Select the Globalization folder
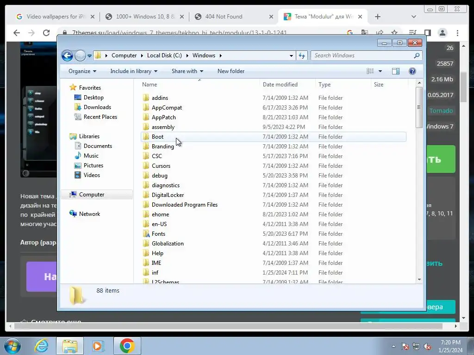 [168, 244]
